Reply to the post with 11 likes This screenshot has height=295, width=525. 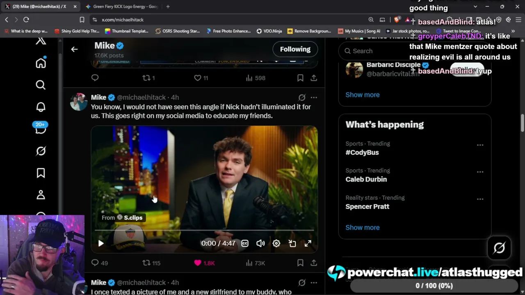click(95, 78)
